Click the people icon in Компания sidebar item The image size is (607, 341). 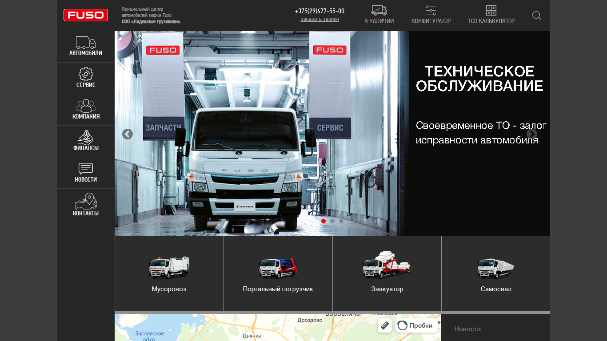click(x=86, y=106)
